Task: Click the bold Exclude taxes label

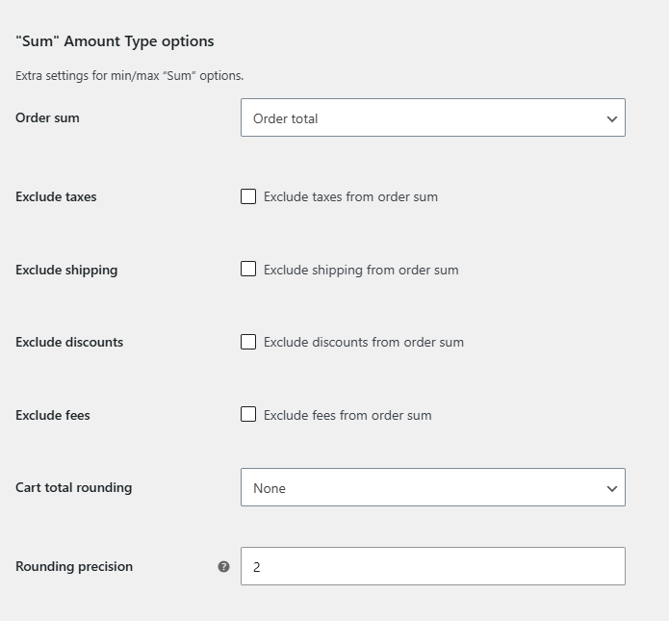Action: pos(56,196)
